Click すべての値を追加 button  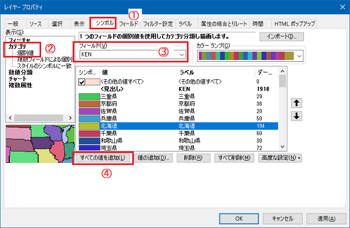[103, 158]
